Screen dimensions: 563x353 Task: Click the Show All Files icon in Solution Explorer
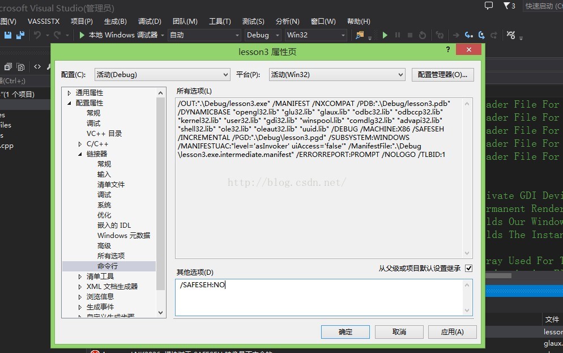click(x=21, y=67)
